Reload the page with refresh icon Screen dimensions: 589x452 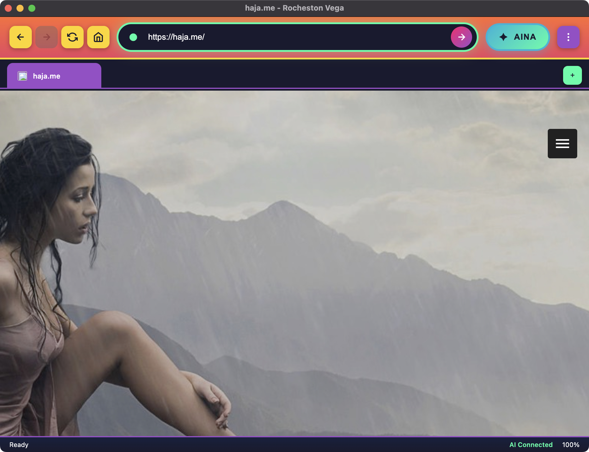click(x=72, y=37)
